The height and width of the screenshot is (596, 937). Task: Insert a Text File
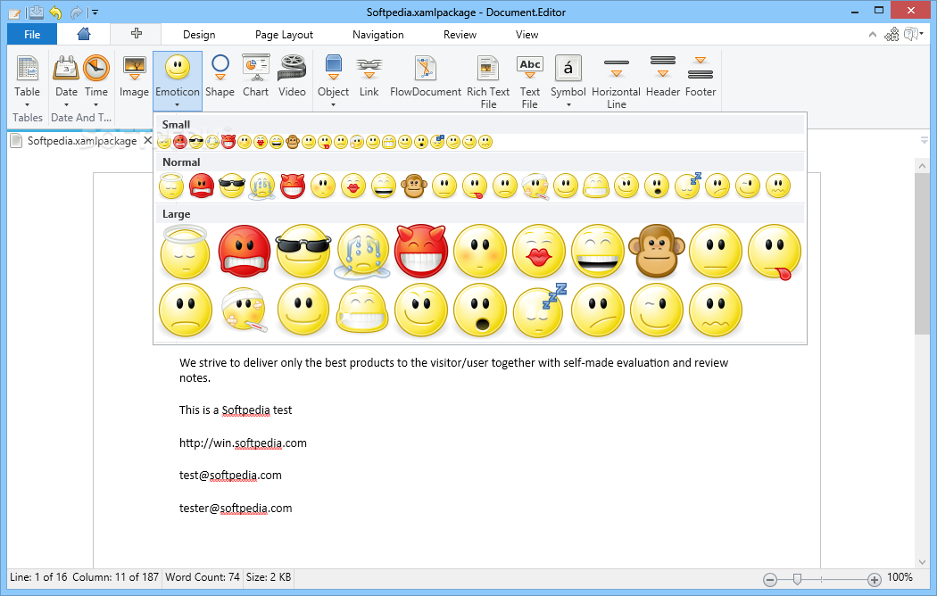coord(530,81)
